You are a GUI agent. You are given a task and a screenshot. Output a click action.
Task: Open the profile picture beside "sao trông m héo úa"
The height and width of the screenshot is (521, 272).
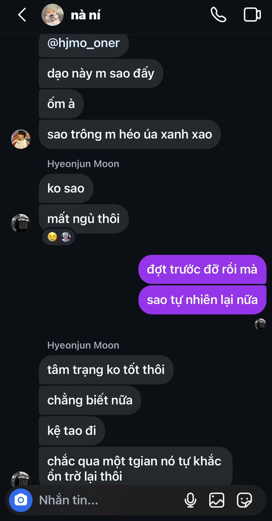21,139
